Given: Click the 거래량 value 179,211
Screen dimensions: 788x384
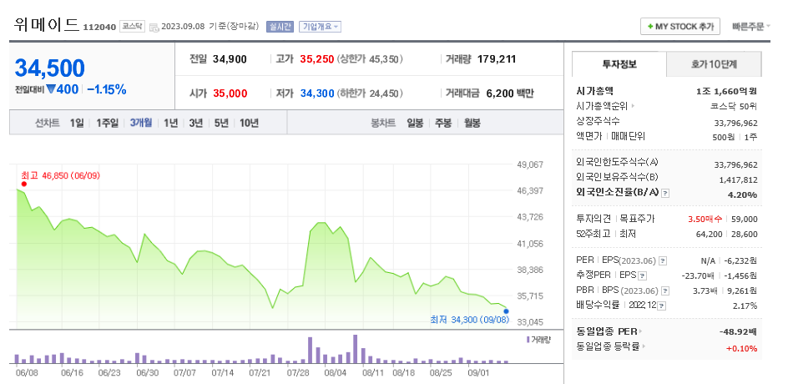Looking at the screenshot, I should pyautogui.click(x=497, y=59).
